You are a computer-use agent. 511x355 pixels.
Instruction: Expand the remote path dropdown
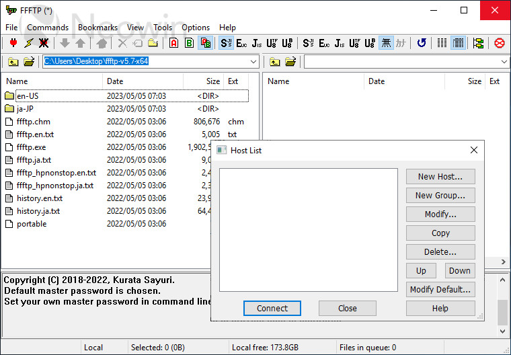[x=504, y=62]
